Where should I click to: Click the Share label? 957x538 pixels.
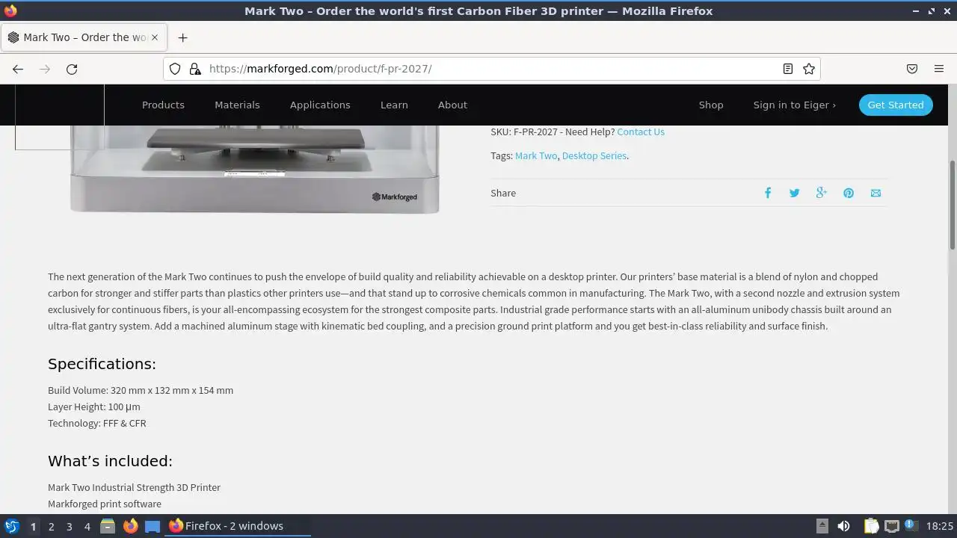[503, 193]
